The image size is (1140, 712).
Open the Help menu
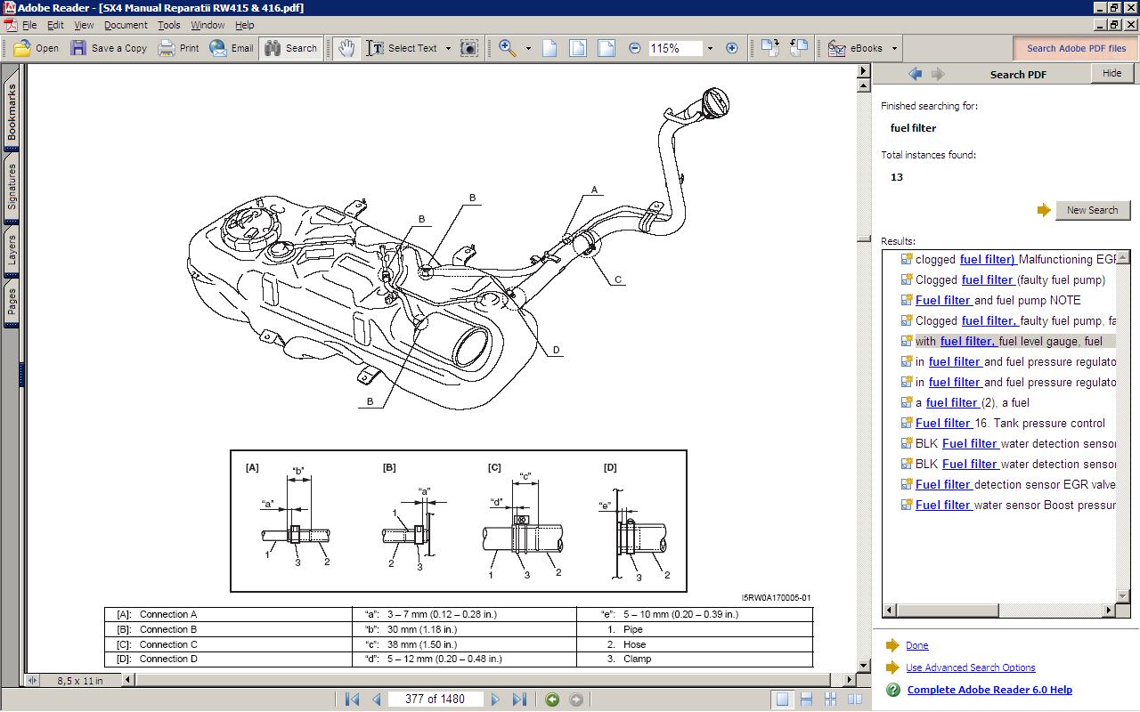click(x=244, y=25)
